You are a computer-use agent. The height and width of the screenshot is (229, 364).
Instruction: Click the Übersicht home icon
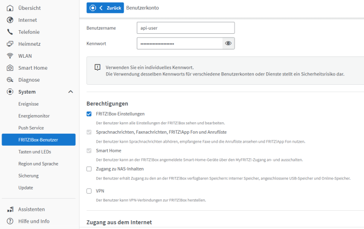click(9, 8)
